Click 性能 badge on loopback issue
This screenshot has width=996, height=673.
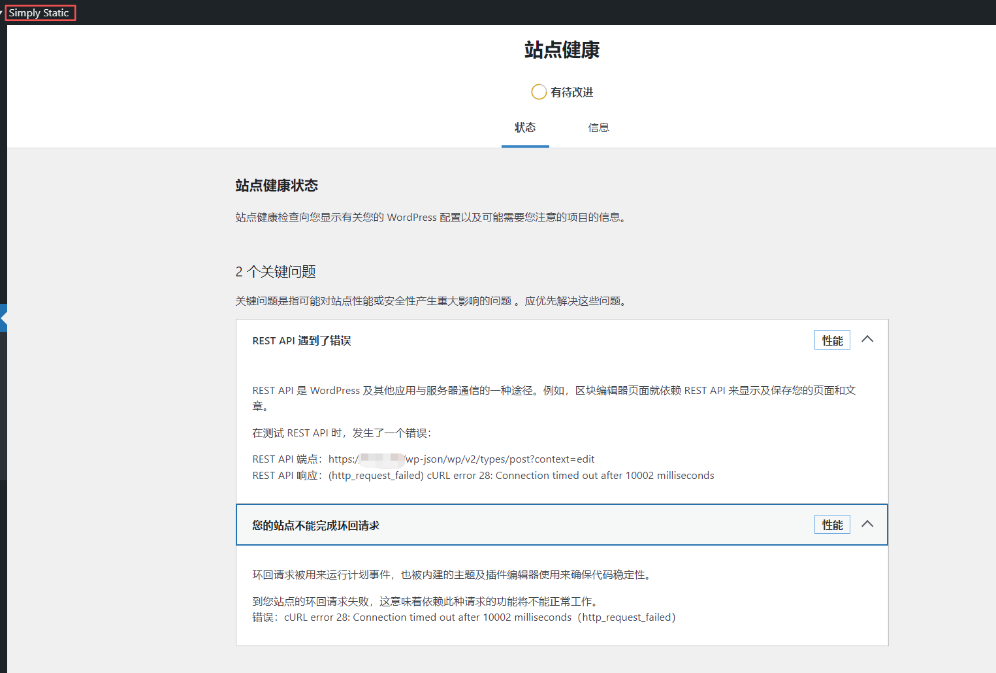[x=831, y=523]
